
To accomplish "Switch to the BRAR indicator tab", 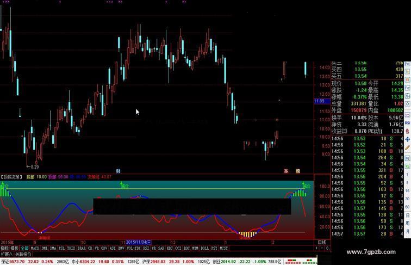I will click(82, 248).
